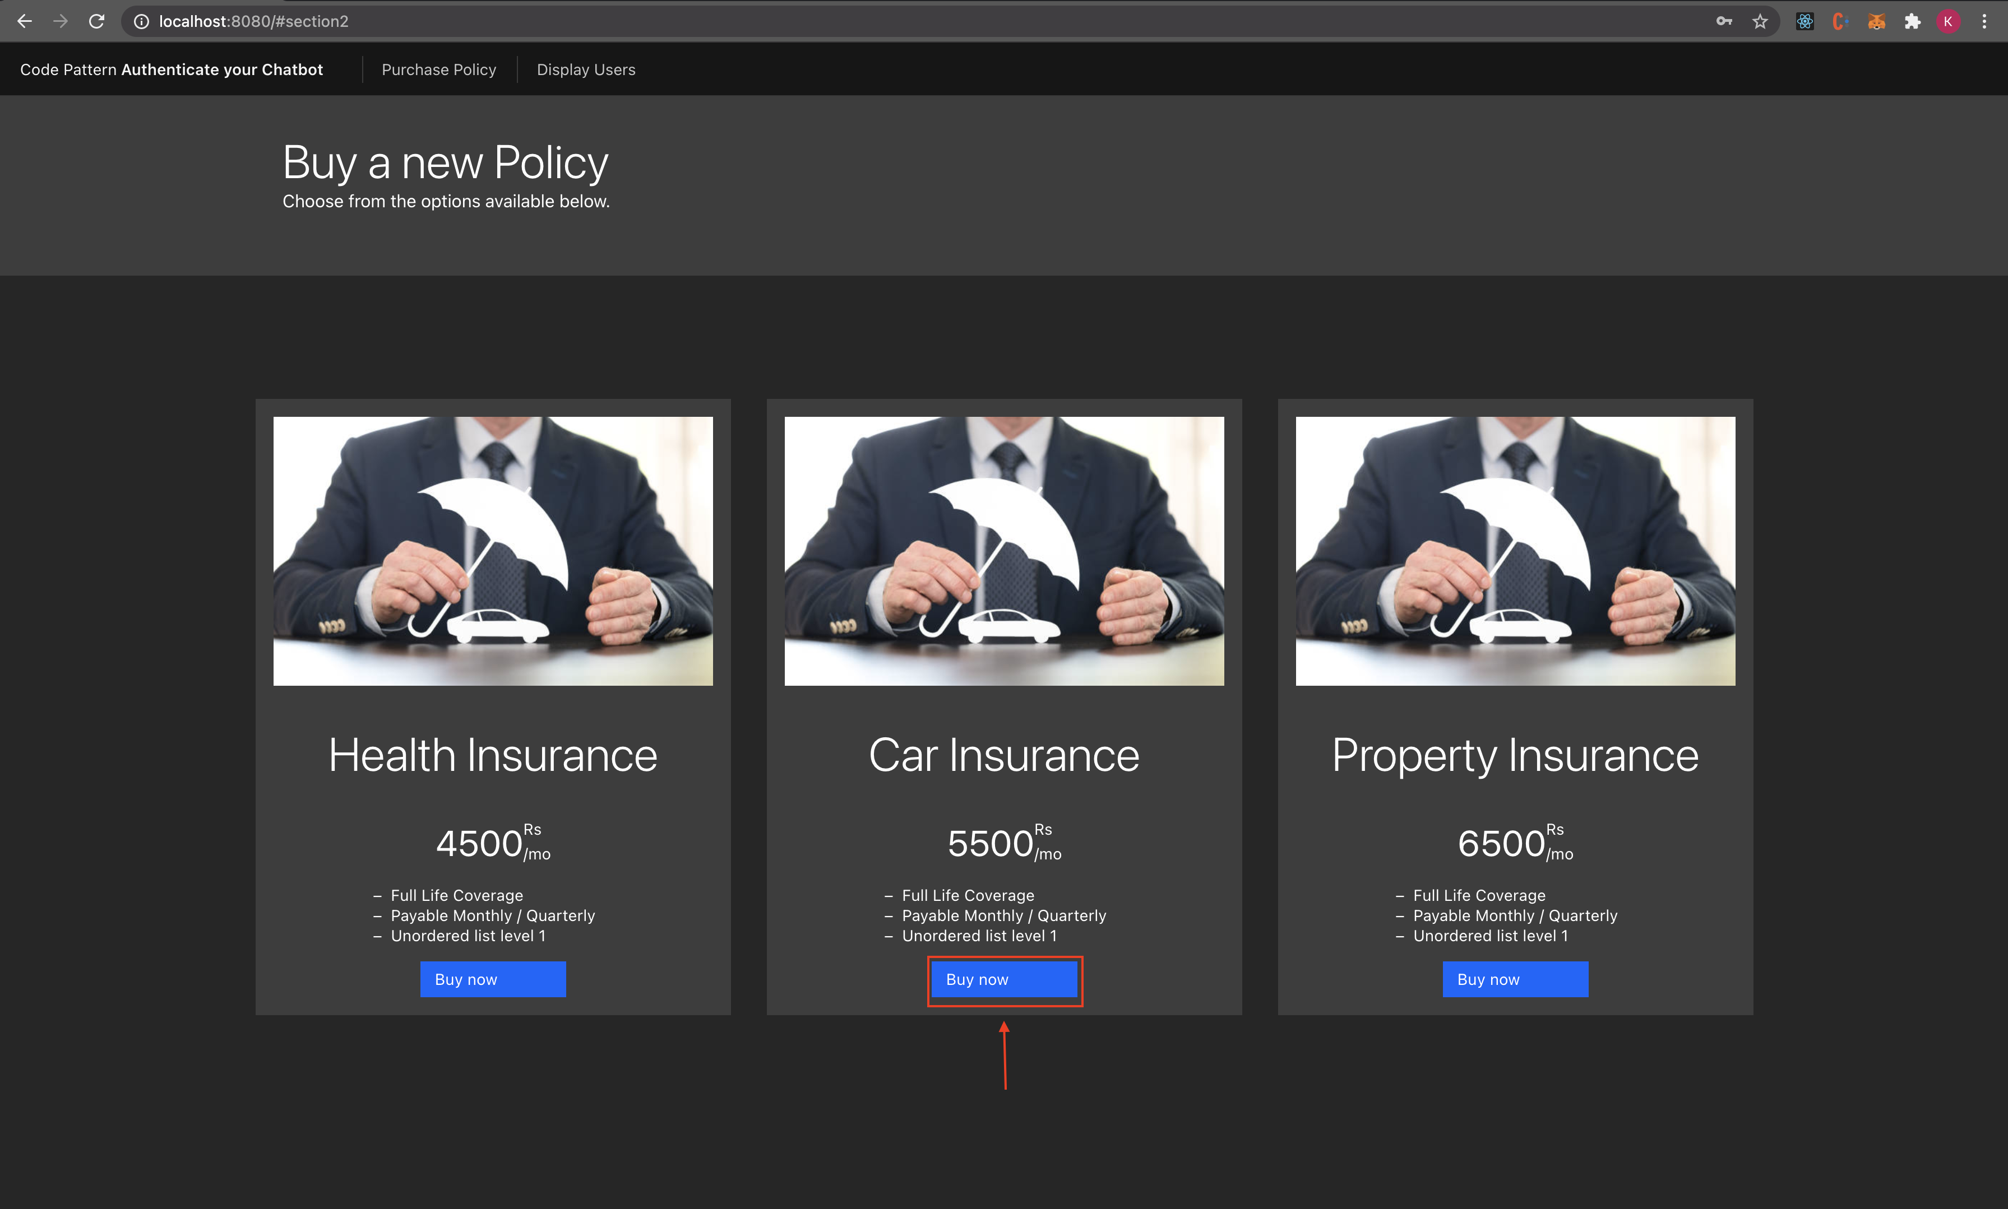This screenshot has width=2008, height=1209.
Task: Click the browser back arrow
Action: [25, 21]
